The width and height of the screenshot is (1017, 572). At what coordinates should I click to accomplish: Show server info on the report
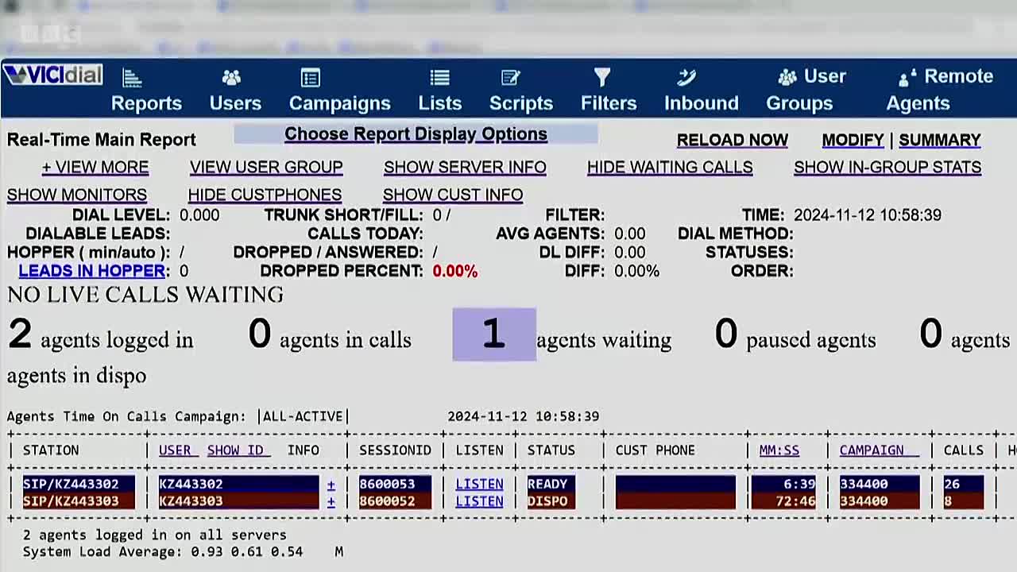[465, 167]
